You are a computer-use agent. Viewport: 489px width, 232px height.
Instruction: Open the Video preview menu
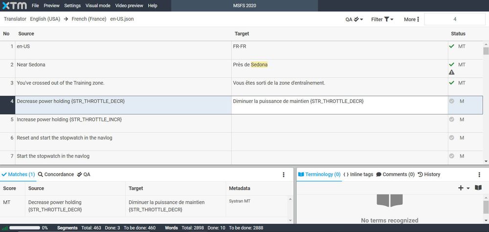click(x=129, y=5)
